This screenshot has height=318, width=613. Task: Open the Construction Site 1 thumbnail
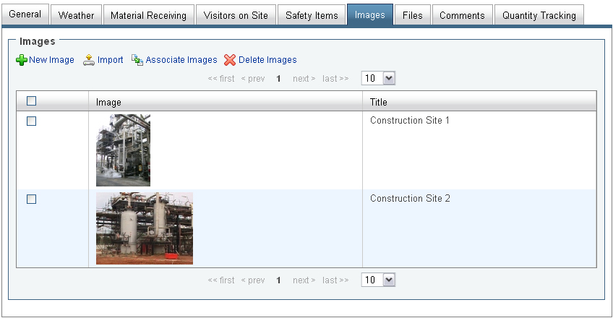tap(123, 150)
